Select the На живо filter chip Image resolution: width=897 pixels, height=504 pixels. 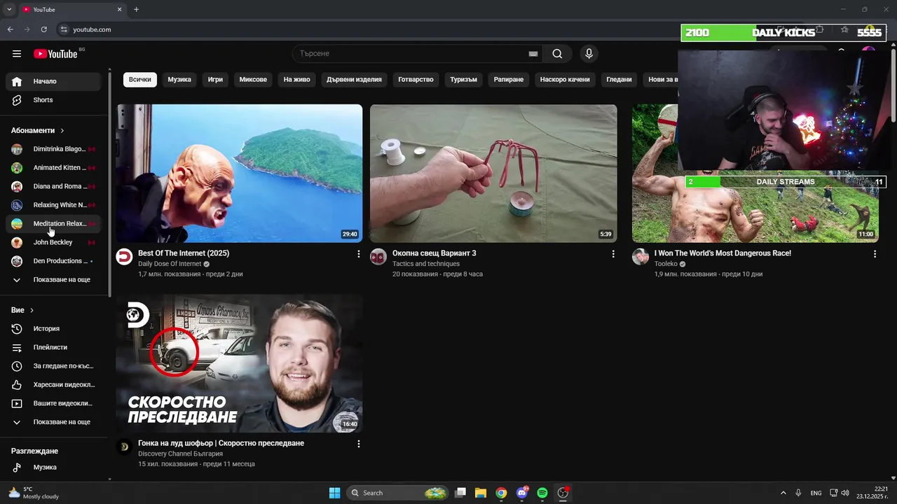[x=296, y=79]
